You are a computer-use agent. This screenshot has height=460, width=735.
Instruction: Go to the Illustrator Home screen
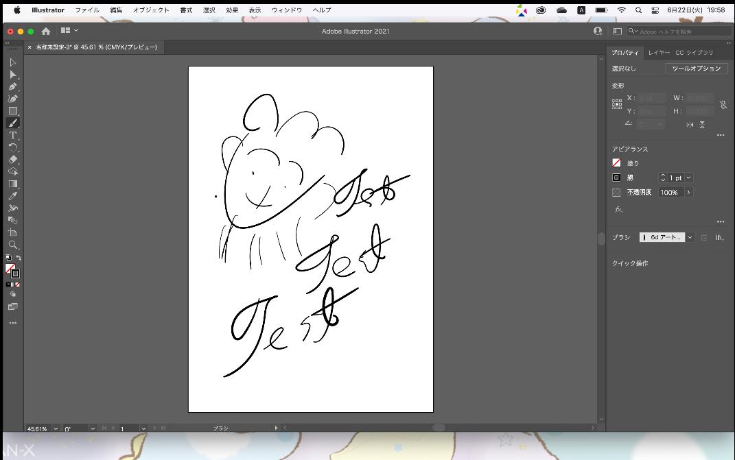point(46,32)
